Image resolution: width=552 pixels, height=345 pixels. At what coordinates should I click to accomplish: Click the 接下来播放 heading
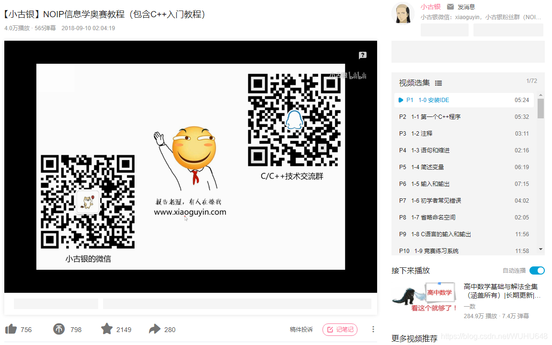coord(411,270)
